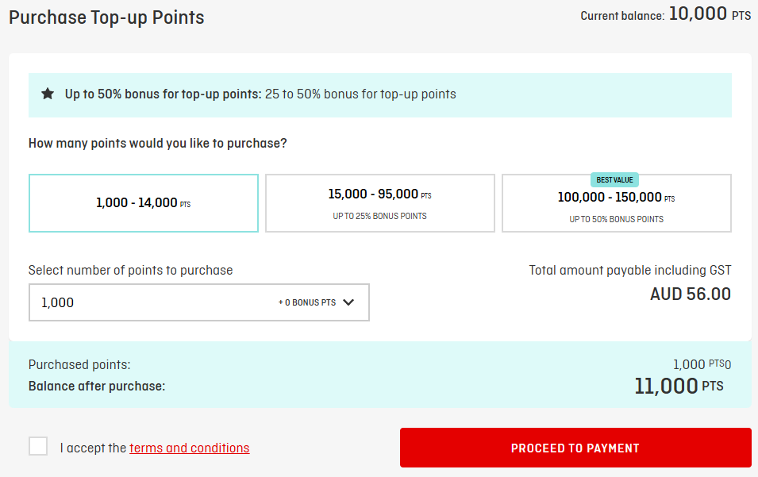Click the 11,000 PTS balance after purchase
This screenshot has width=758, height=477.
(679, 387)
